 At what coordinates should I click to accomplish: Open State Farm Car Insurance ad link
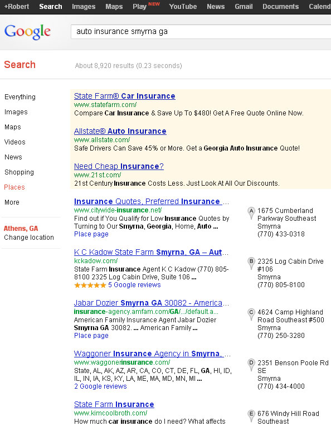coord(125,96)
